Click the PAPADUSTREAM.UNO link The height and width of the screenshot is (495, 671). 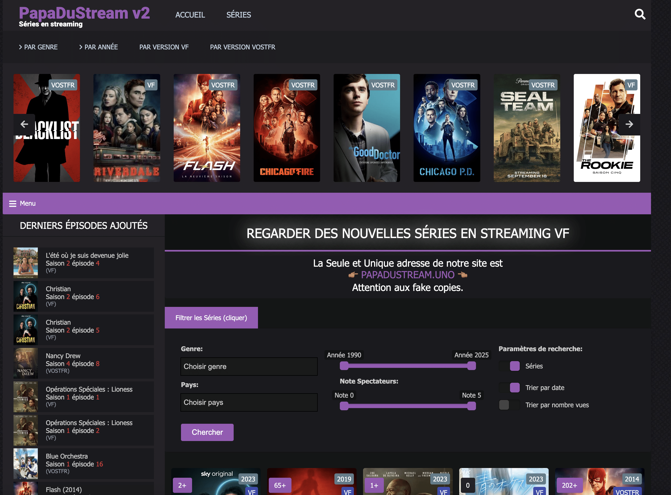[x=407, y=275]
